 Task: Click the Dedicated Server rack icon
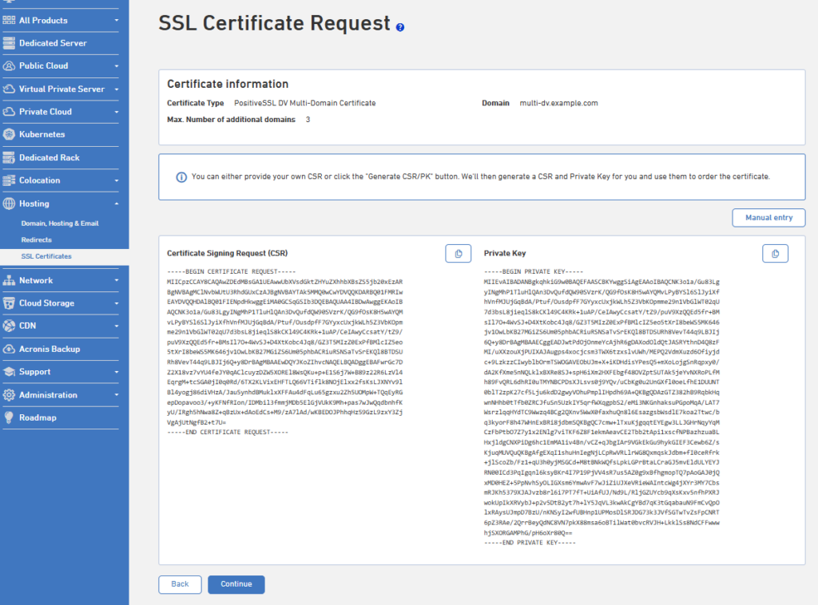coord(9,43)
